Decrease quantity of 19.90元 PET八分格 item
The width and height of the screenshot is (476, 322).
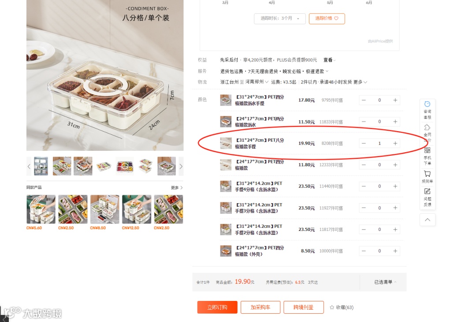point(364,143)
